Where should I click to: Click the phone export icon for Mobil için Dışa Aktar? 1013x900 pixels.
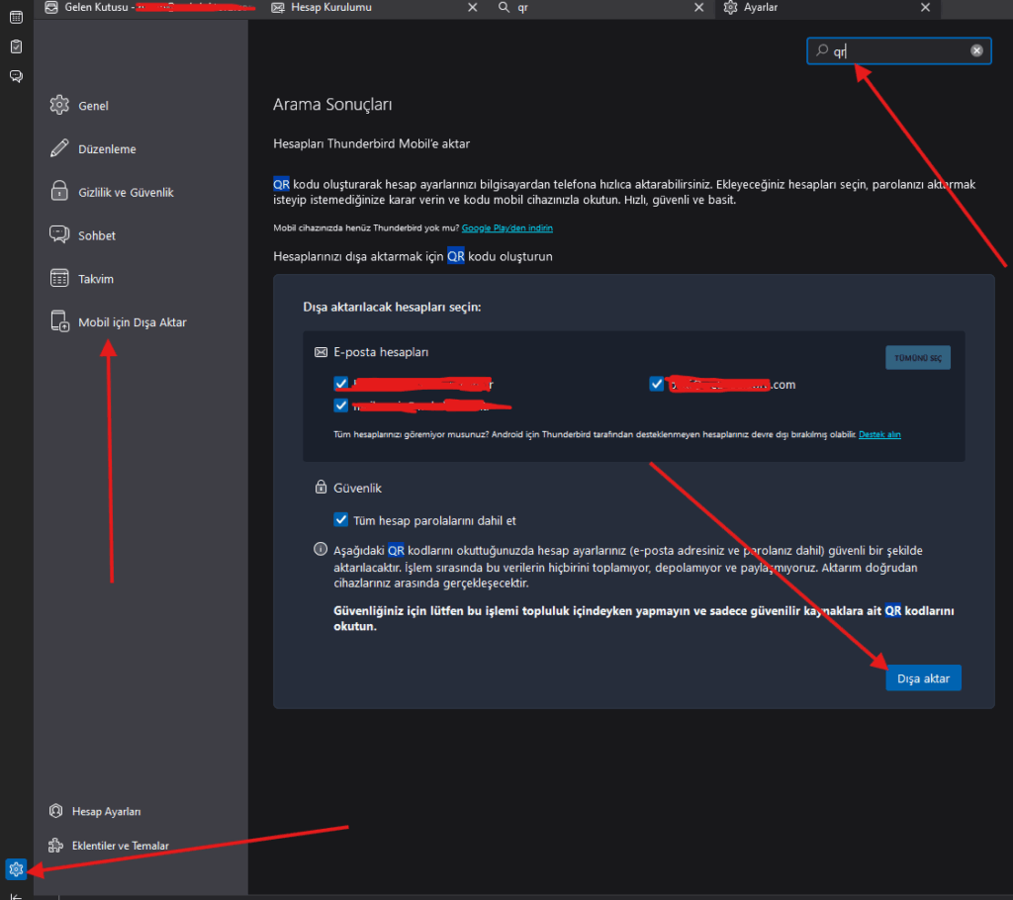pyautogui.click(x=60, y=321)
